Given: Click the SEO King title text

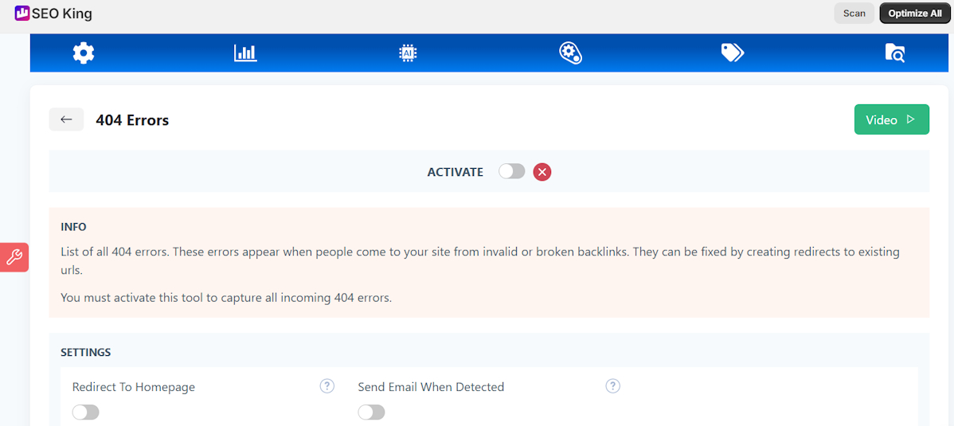Looking at the screenshot, I should pos(62,14).
